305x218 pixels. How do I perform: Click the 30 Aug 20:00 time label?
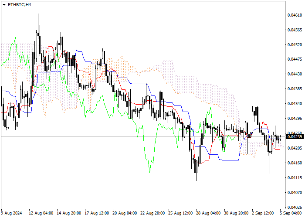[237, 213]
